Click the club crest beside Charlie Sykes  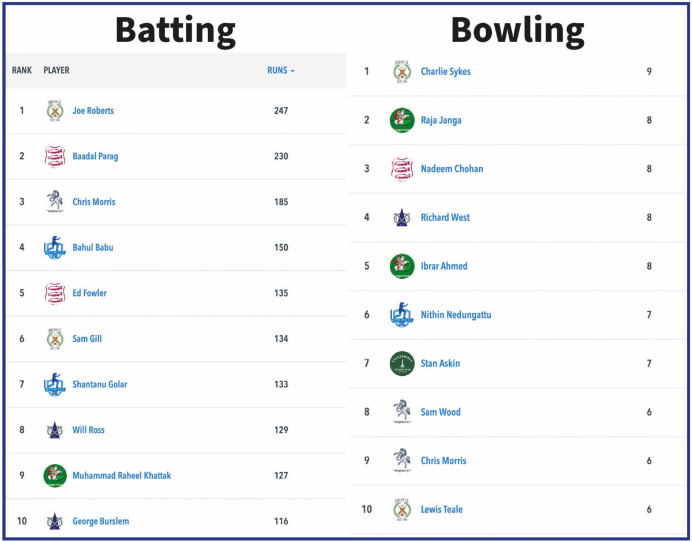click(402, 72)
